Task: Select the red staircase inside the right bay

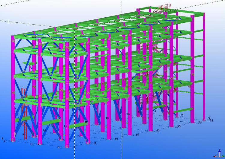Action: point(155,75)
